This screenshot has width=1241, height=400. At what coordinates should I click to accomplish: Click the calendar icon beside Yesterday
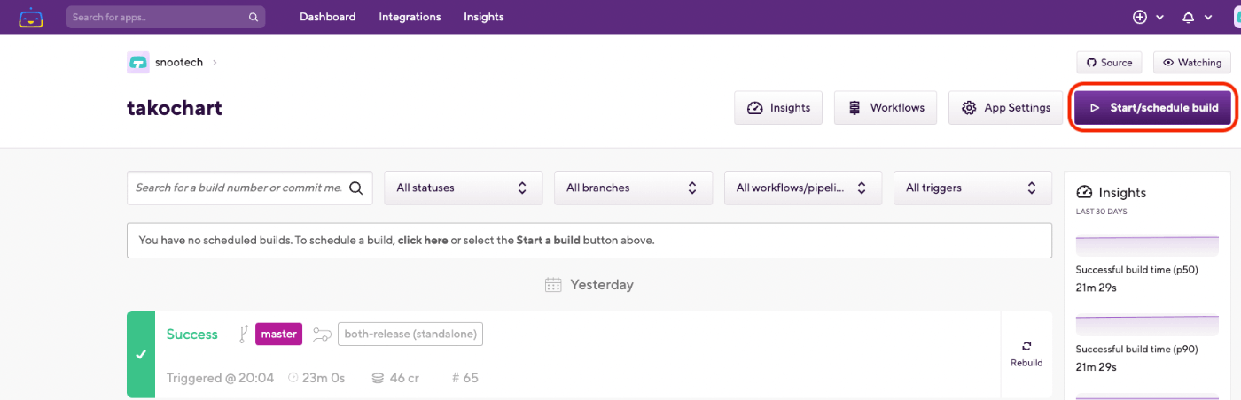click(553, 285)
